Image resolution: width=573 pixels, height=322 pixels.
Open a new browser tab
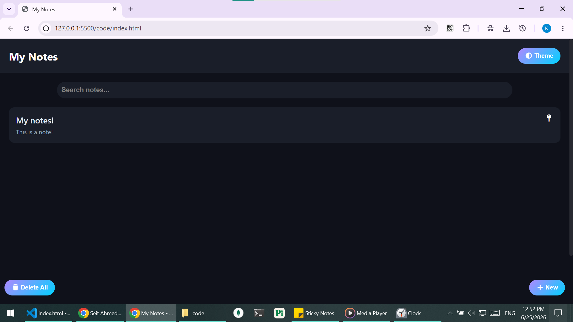(131, 9)
